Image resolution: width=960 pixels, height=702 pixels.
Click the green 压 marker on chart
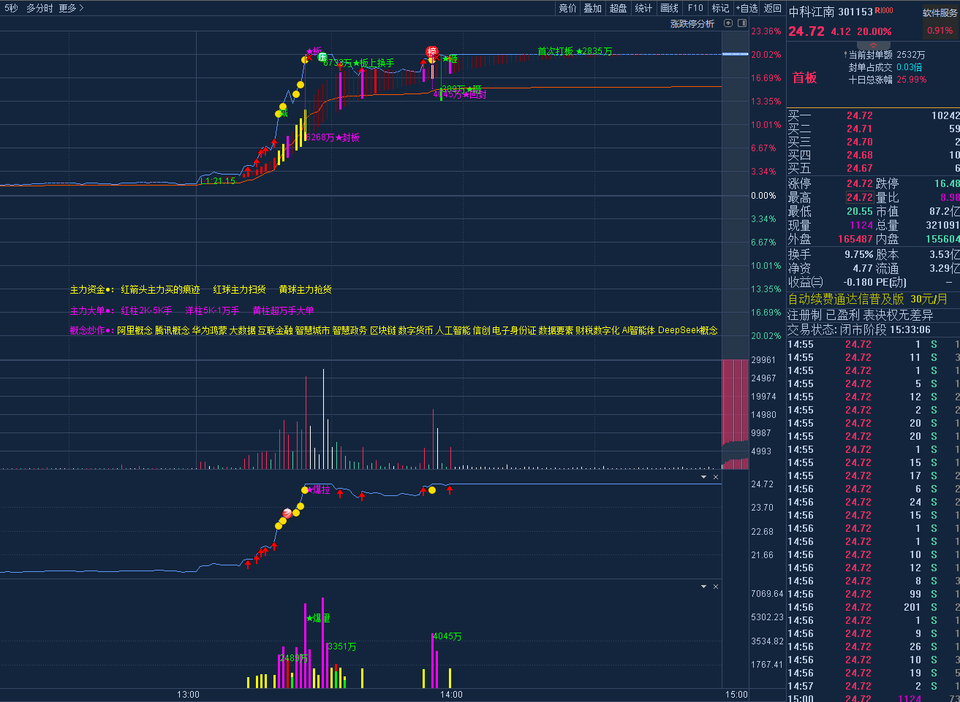(x=322, y=57)
